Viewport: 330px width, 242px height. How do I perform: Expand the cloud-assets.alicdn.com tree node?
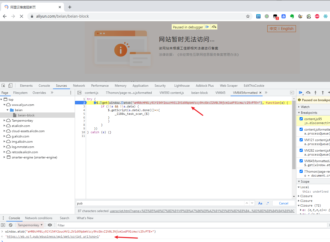[5, 131]
